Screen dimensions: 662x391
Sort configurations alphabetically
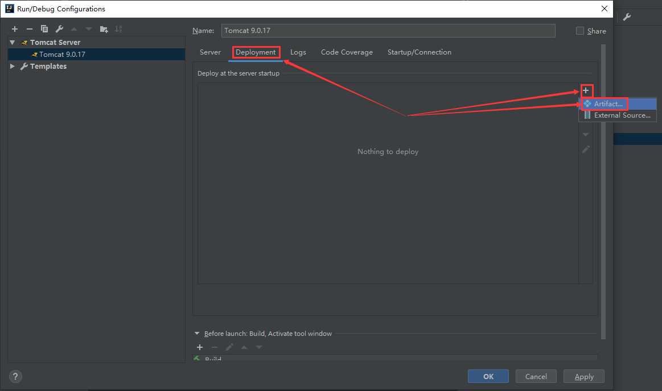point(118,28)
